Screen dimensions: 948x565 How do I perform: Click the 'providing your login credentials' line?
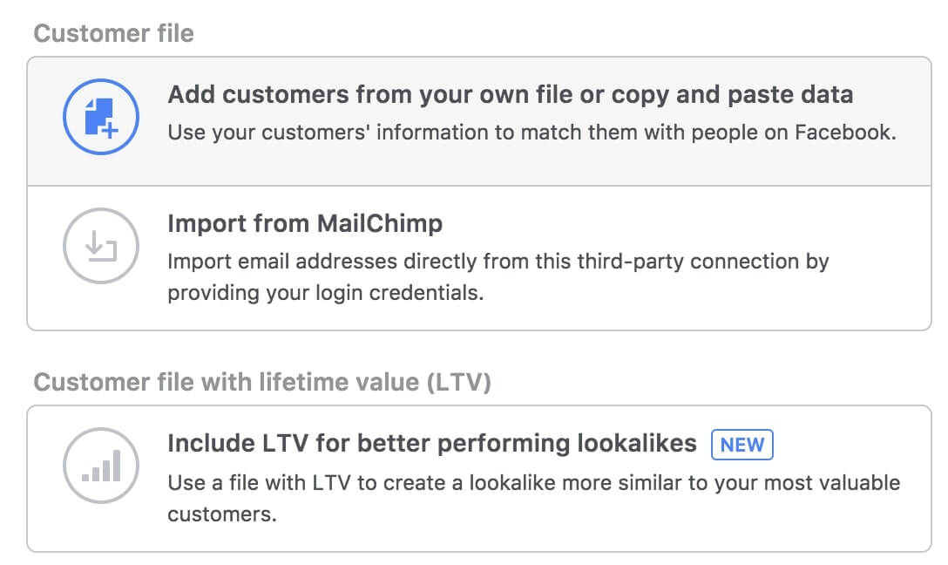[325, 293]
